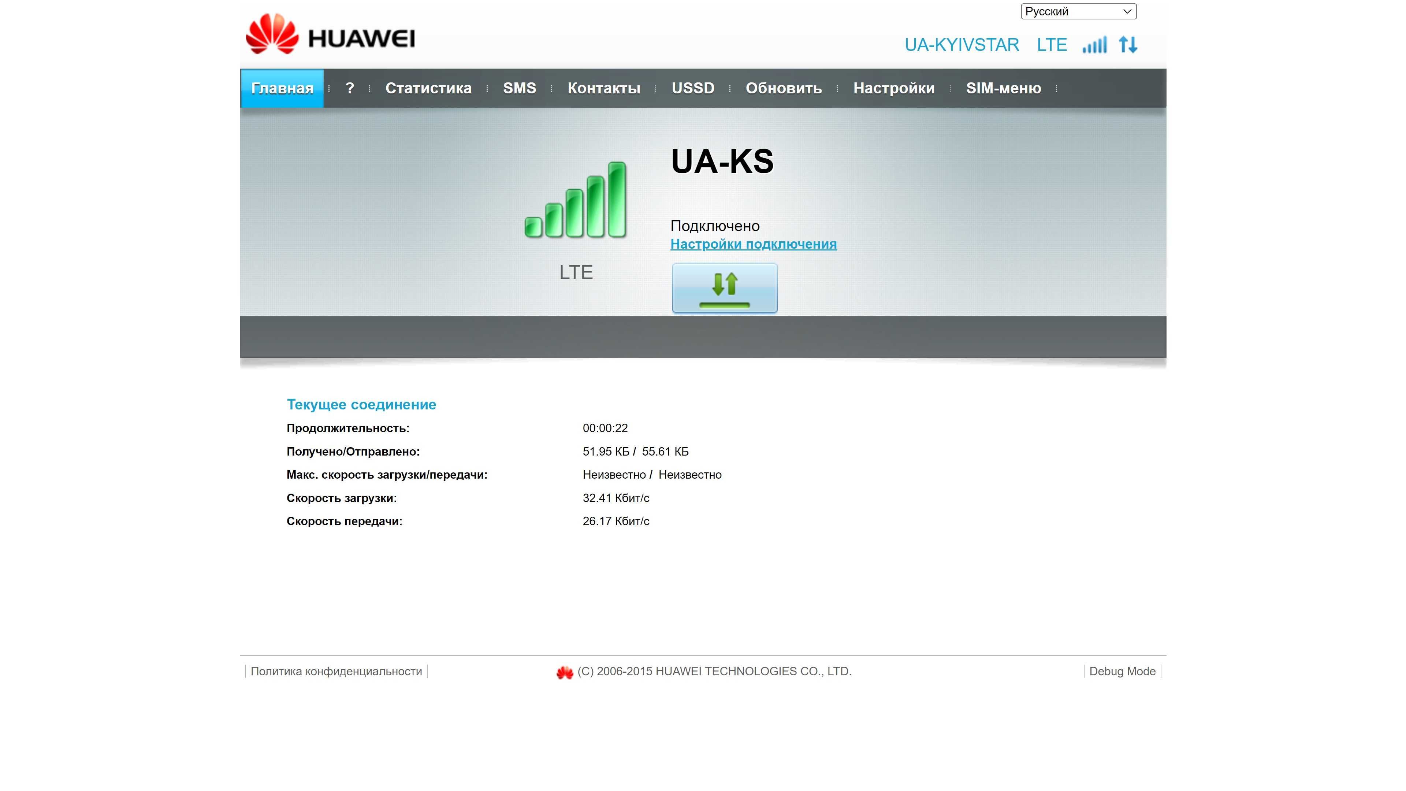
Task: Click the blue up/down data arrows icon
Action: pos(1128,45)
